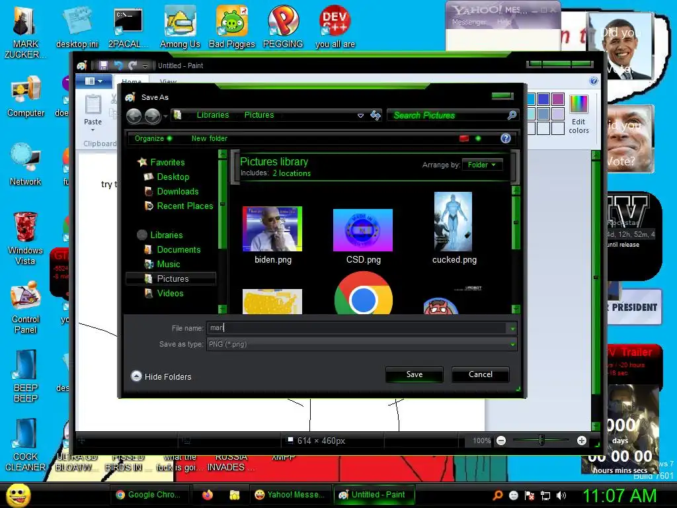Click the Start button smiley on taskbar
This screenshot has width=677, height=508.
click(19, 495)
